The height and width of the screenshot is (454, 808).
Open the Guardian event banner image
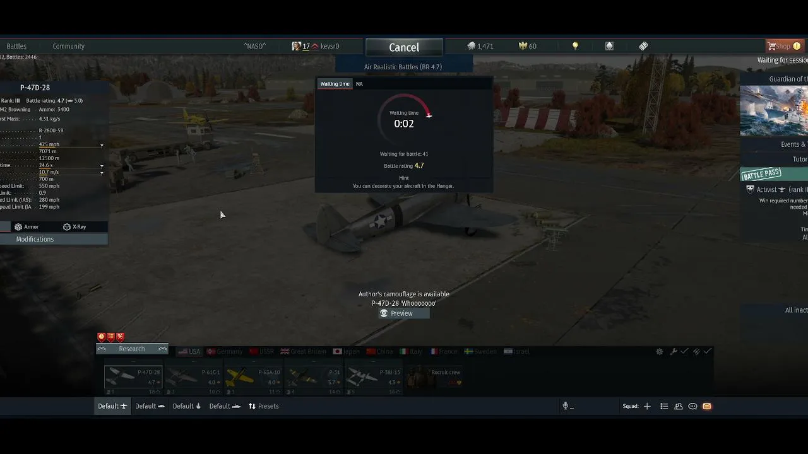pyautogui.click(x=774, y=111)
